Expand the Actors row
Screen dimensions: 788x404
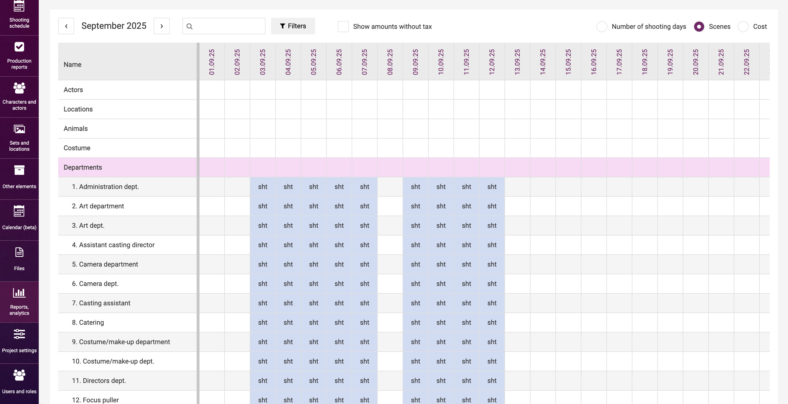point(73,90)
